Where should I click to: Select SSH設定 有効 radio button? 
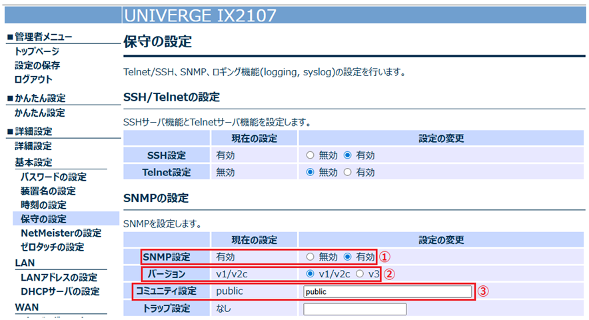pos(347,155)
